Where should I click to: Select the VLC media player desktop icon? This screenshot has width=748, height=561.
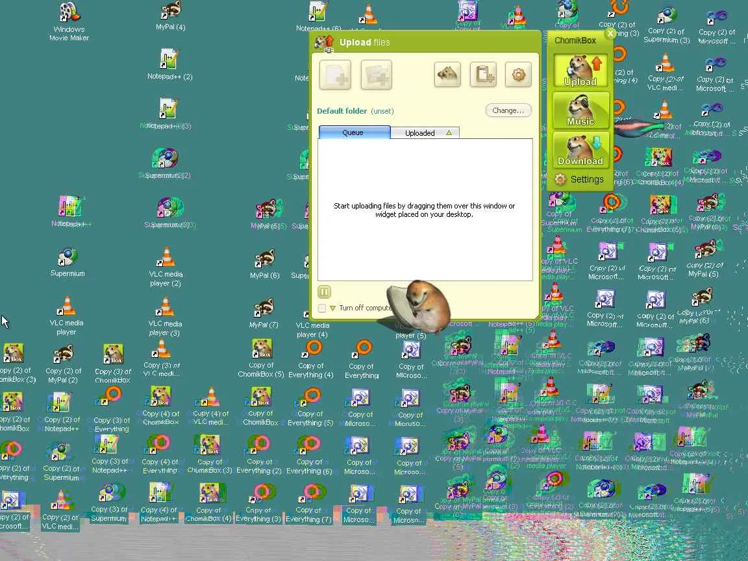(x=66, y=316)
